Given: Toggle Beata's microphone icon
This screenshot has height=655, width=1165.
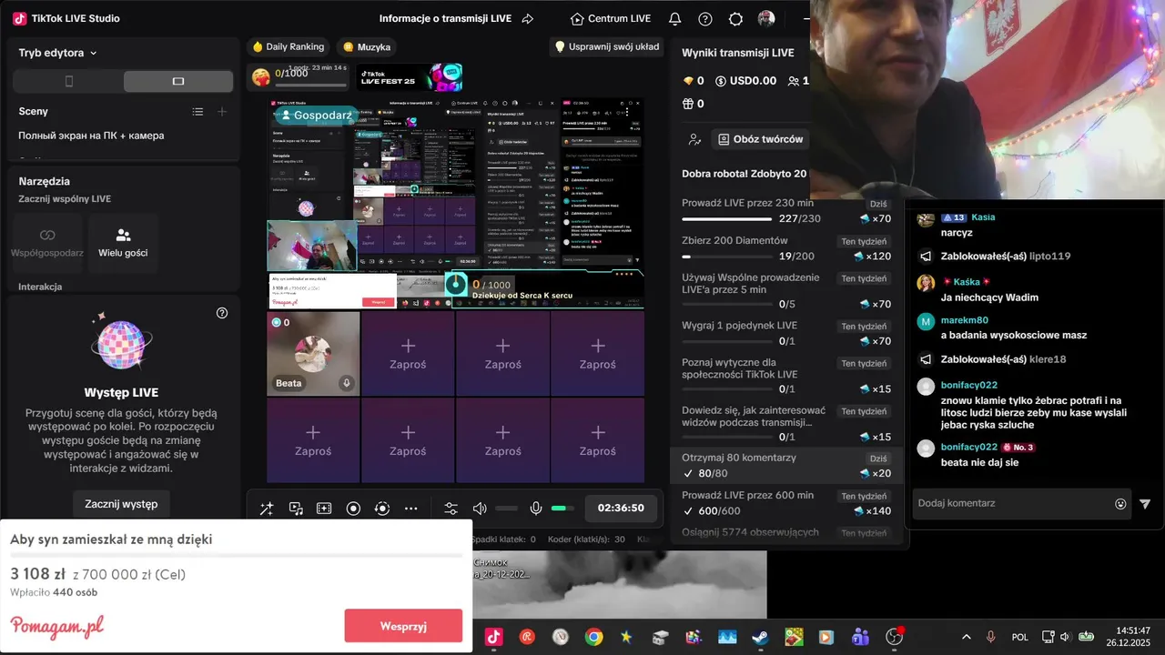Looking at the screenshot, I should pos(346,383).
